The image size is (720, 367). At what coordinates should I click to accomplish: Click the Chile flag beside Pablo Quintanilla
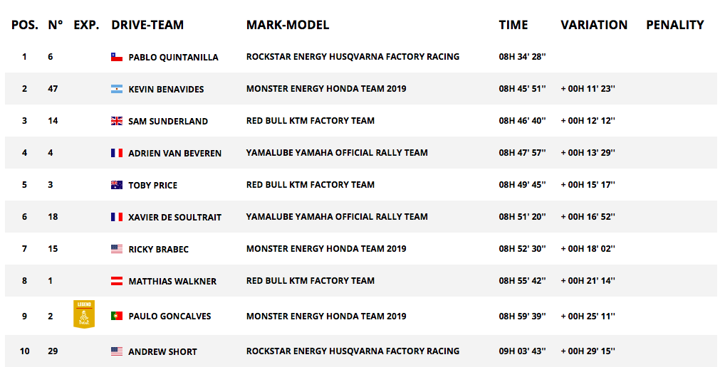tap(117, 57)
